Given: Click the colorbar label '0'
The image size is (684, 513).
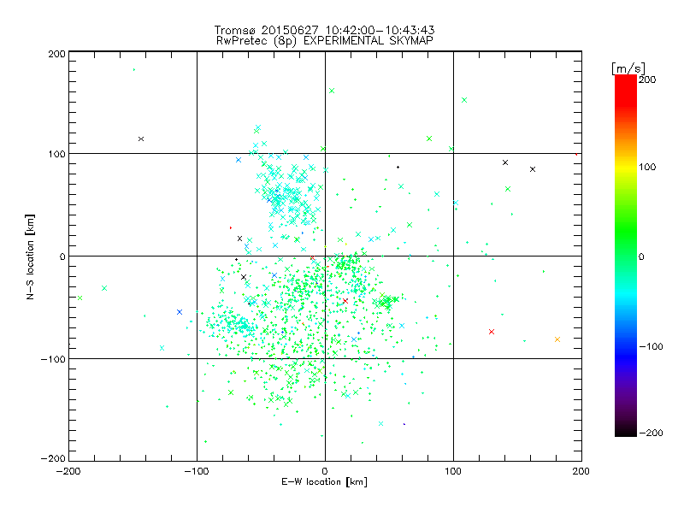Looking at the screenshot, I should pos(641,257).
